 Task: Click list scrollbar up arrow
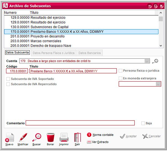(x=161, y=13)
